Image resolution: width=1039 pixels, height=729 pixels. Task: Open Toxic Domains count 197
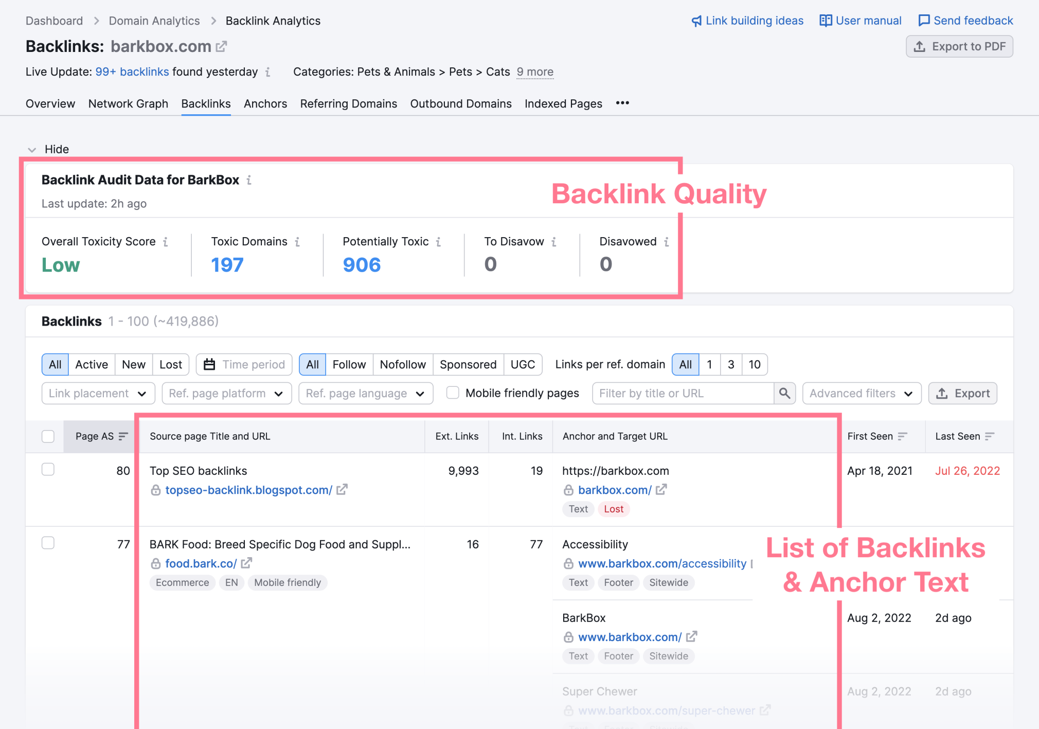click(227, 265)
